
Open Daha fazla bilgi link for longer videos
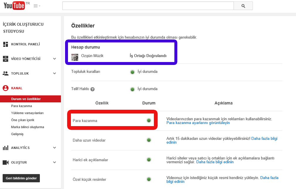[264, 138]
